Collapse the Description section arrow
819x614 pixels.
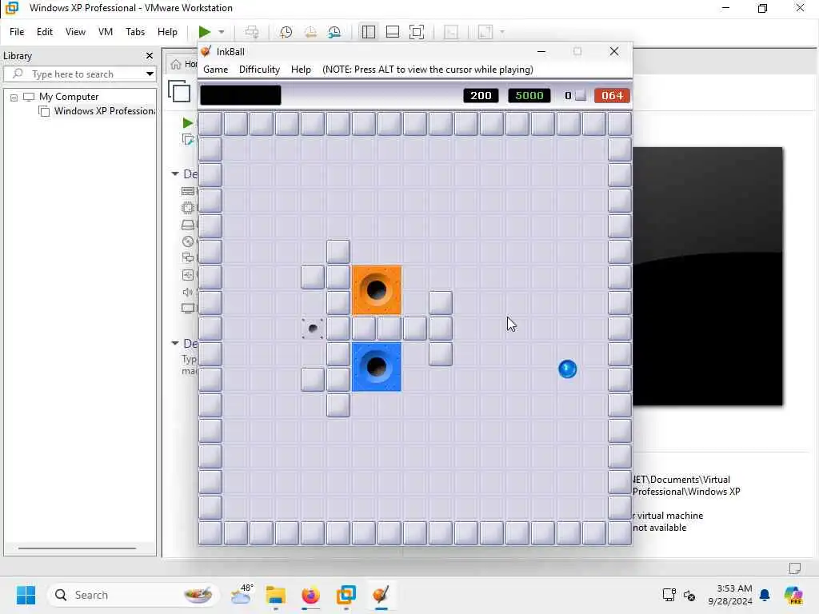(x=175, y=343)
